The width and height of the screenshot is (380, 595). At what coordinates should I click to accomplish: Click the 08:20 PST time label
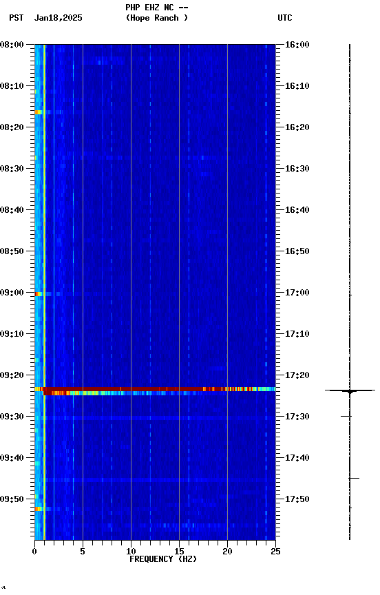coord(12,127)
